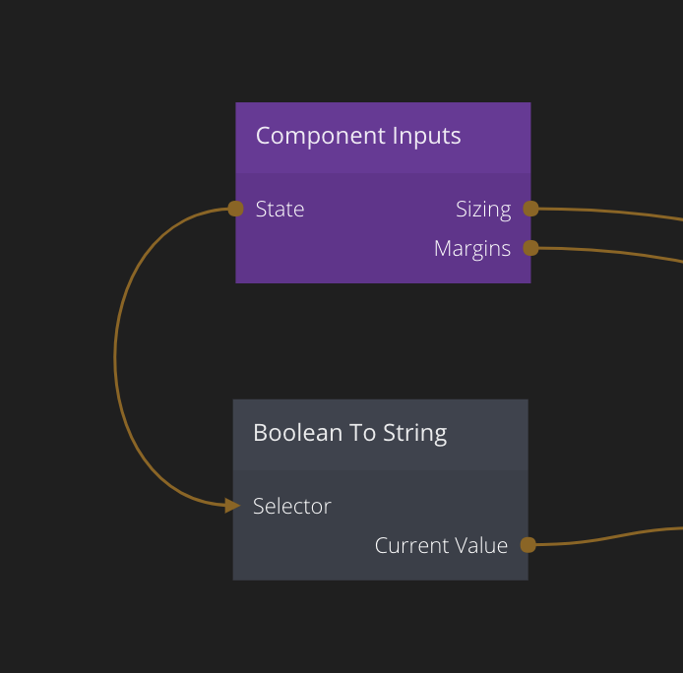Select the wire leaving the Sizing port

point(610,211)
